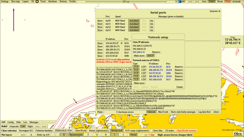The height and width of the screenshot is (137, 244).
Task: Click Out for ttyS1
Action: (x=151, y=24)
